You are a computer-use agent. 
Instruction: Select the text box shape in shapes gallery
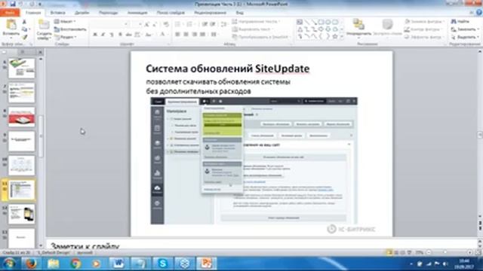(x=300, y=22)
